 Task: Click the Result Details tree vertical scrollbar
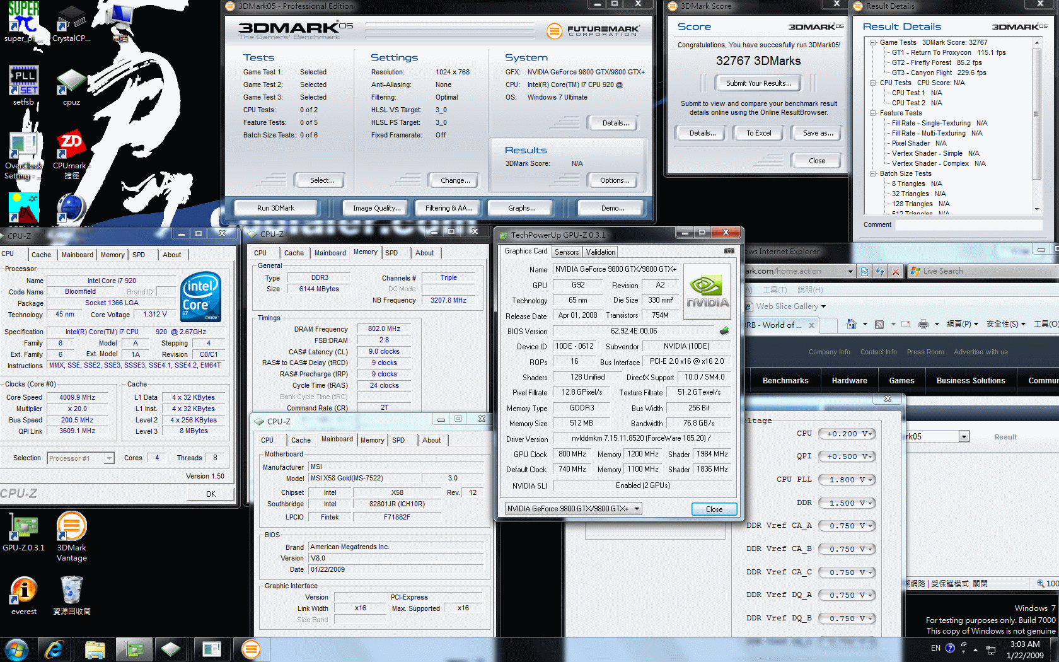coord(1037,126)
